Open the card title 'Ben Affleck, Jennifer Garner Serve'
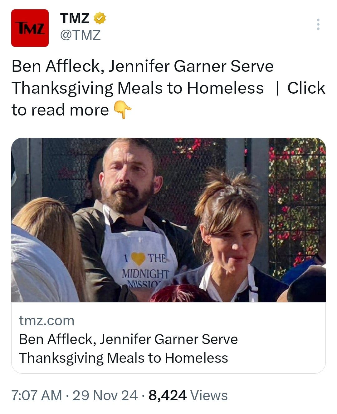This screenshot has width=337, height=414. click(x=128, y=339)
